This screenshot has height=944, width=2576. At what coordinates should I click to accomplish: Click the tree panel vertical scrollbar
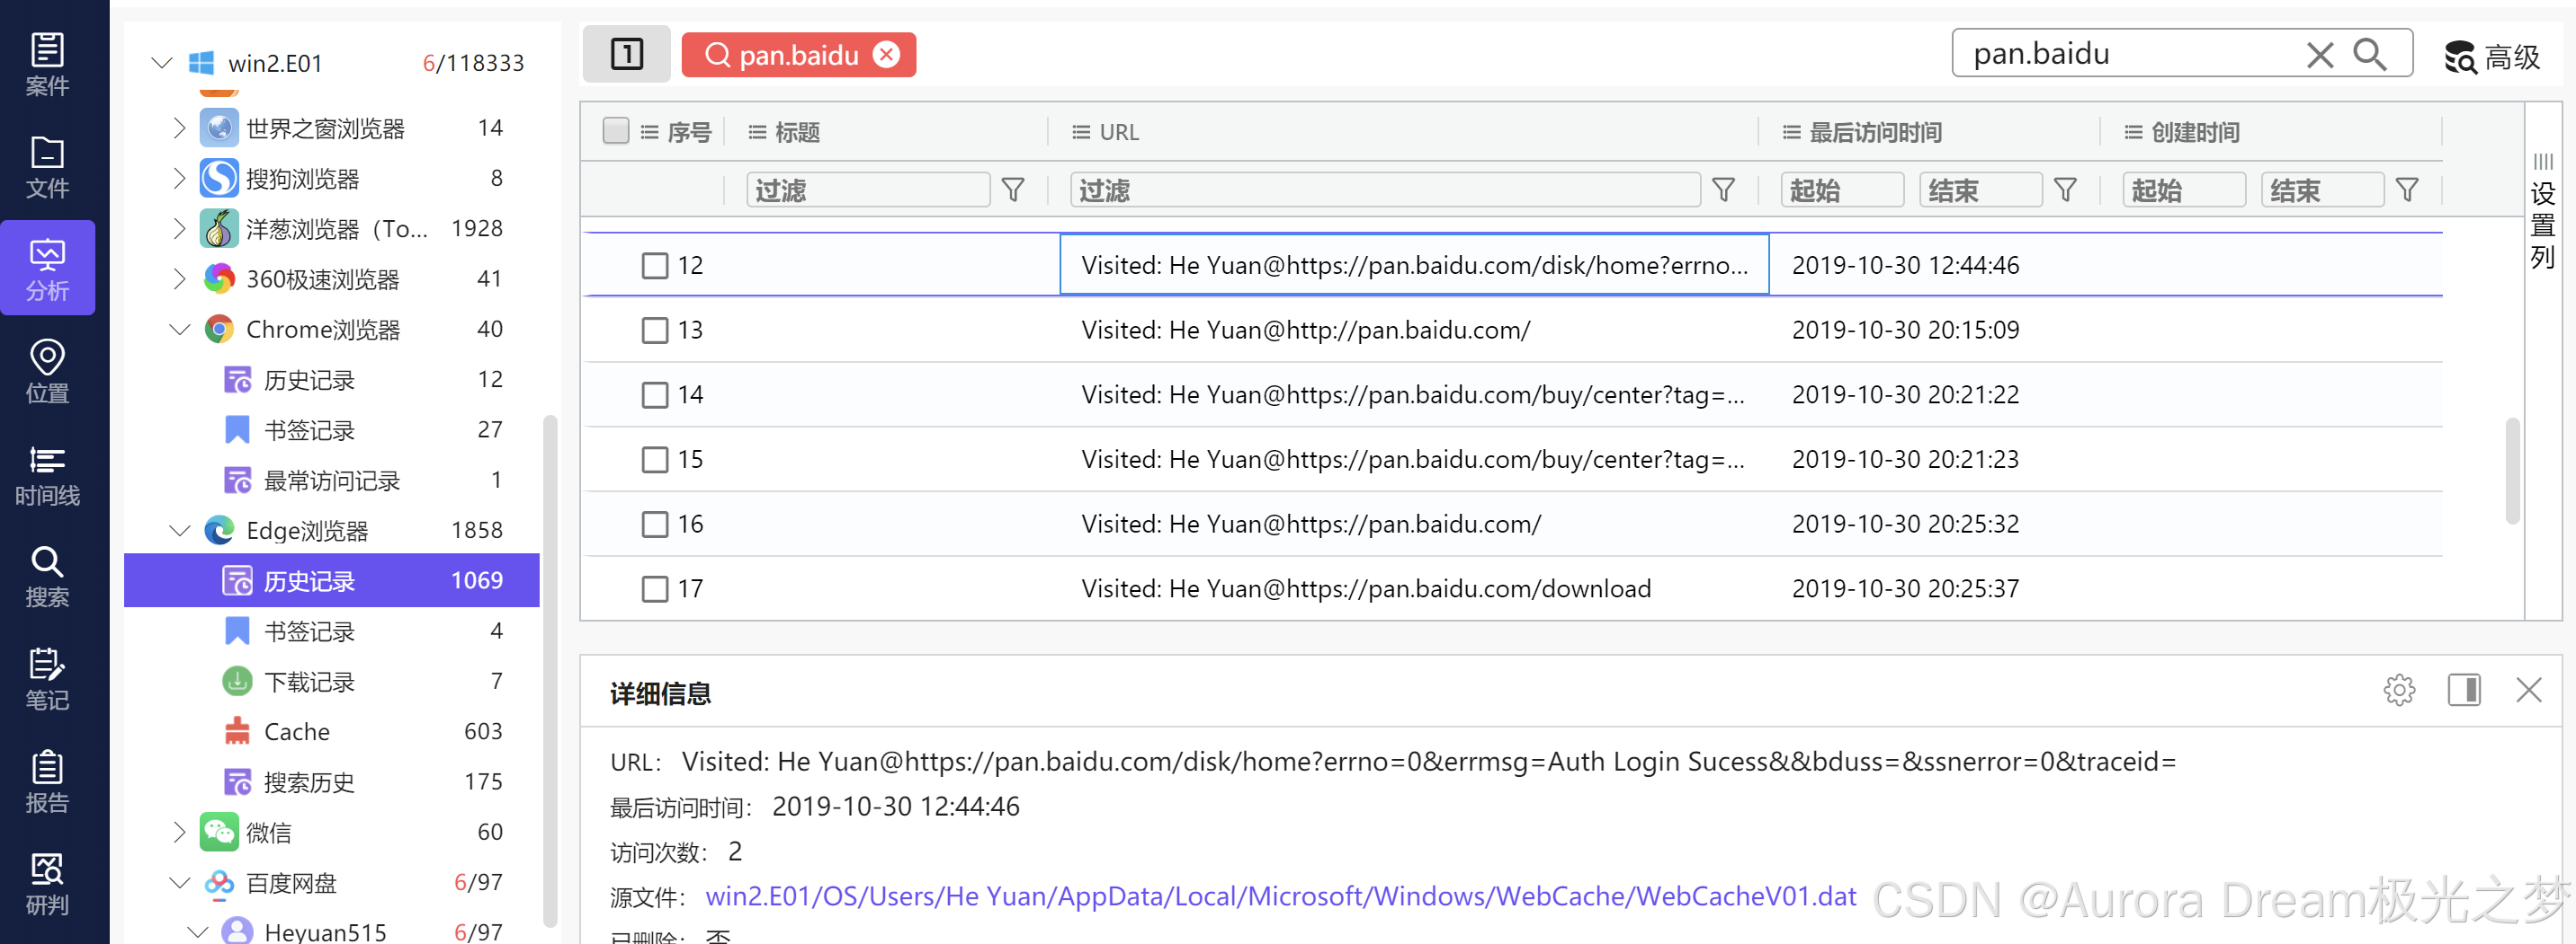[x=550, y=671]
